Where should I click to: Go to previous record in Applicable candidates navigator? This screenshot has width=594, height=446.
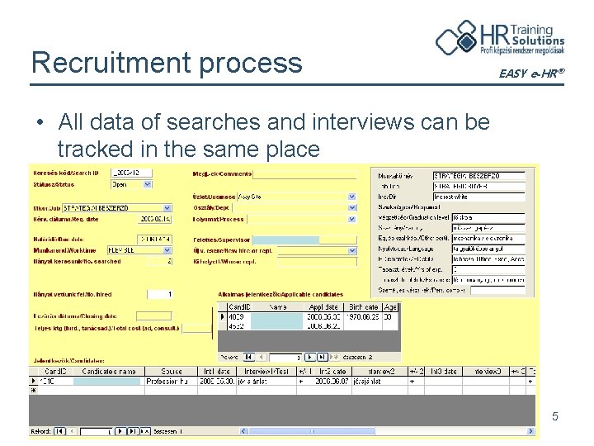tap(262, 357)
